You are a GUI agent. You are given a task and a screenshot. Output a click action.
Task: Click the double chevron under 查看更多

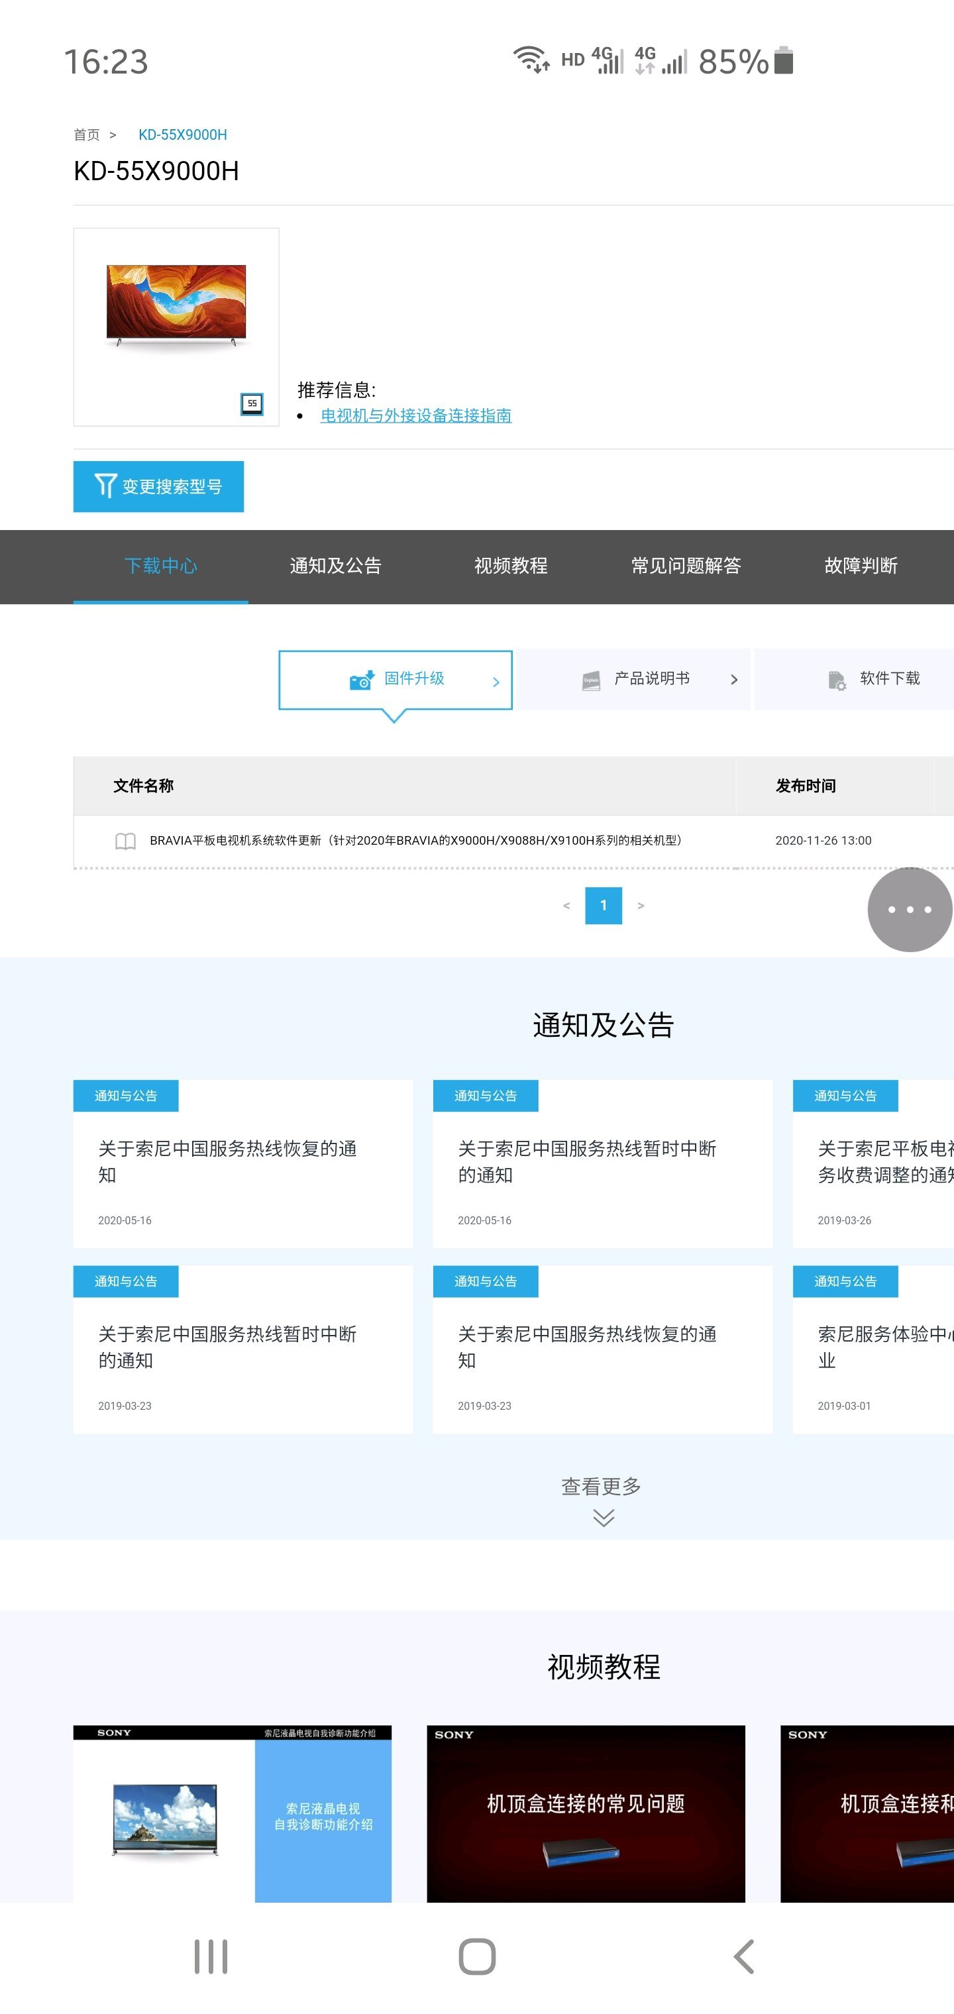[x=604, y=1518]
